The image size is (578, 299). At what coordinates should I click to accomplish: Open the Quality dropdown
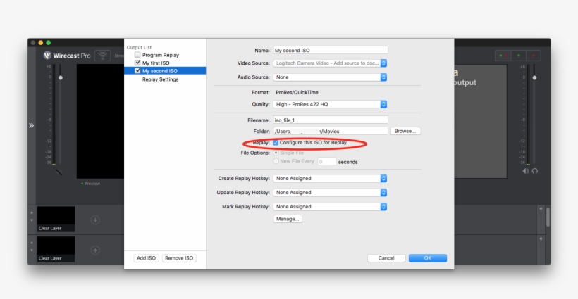pyautogui.click(x=330, y=104)
